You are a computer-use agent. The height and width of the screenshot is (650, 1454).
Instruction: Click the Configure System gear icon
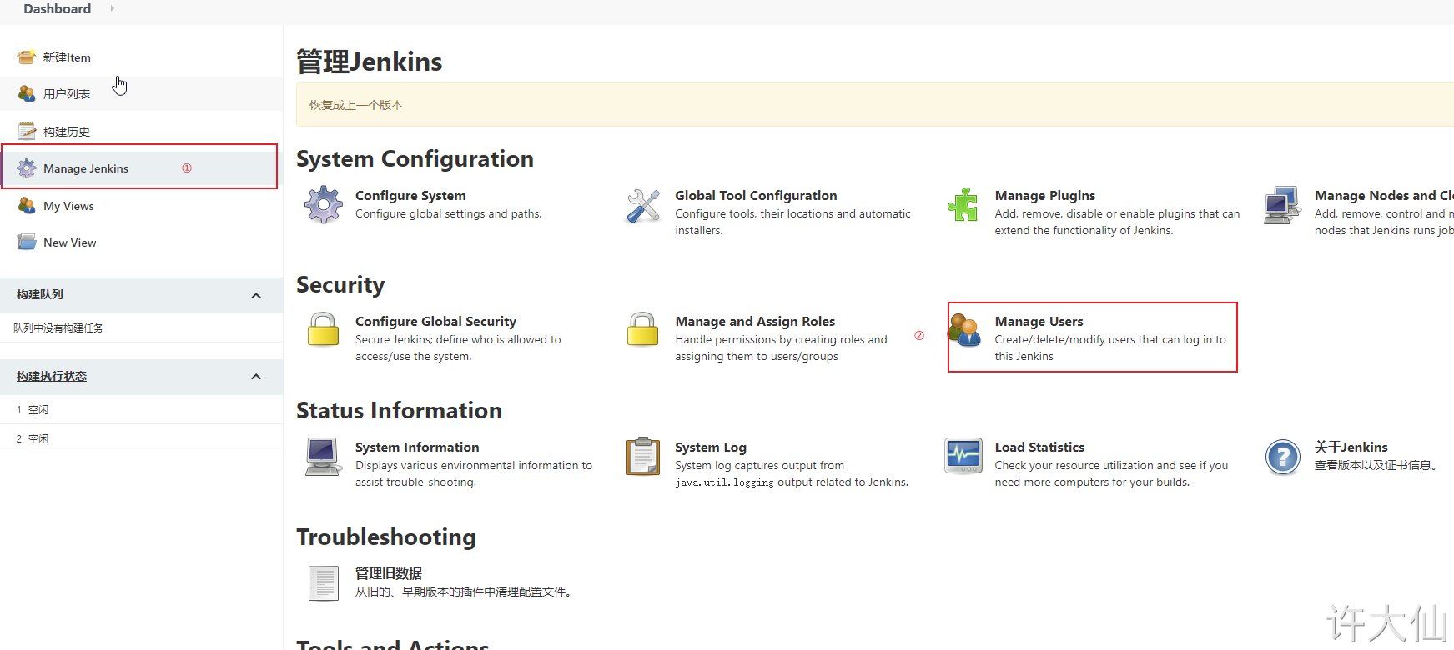coord(324,205)
